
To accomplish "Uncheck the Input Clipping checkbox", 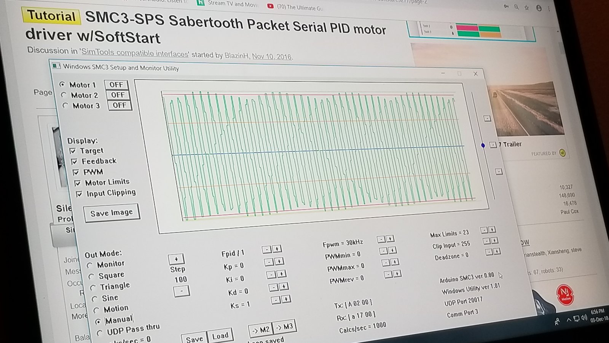I will [79, 194].
